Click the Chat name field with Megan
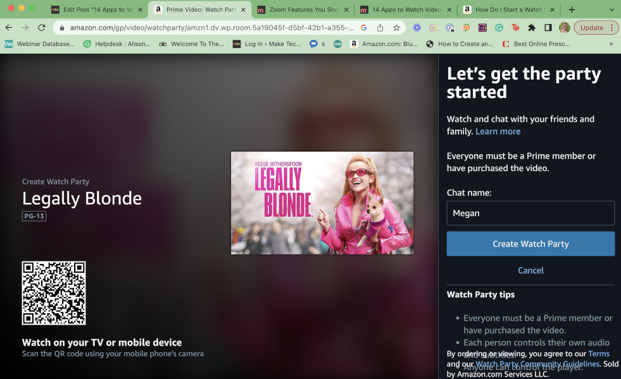Viewport: 621px width, 379px height. click(x=530, y=213)
